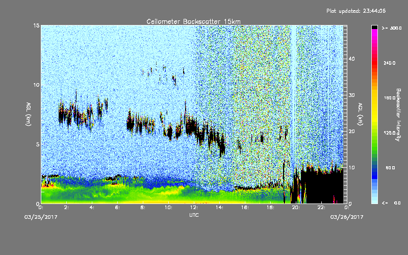Click the UTC x-axis label
This screenshot has width=408, height=255.
pos(194,215)
